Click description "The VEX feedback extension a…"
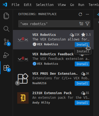The image size is (99, 116). tap(61, 59)
